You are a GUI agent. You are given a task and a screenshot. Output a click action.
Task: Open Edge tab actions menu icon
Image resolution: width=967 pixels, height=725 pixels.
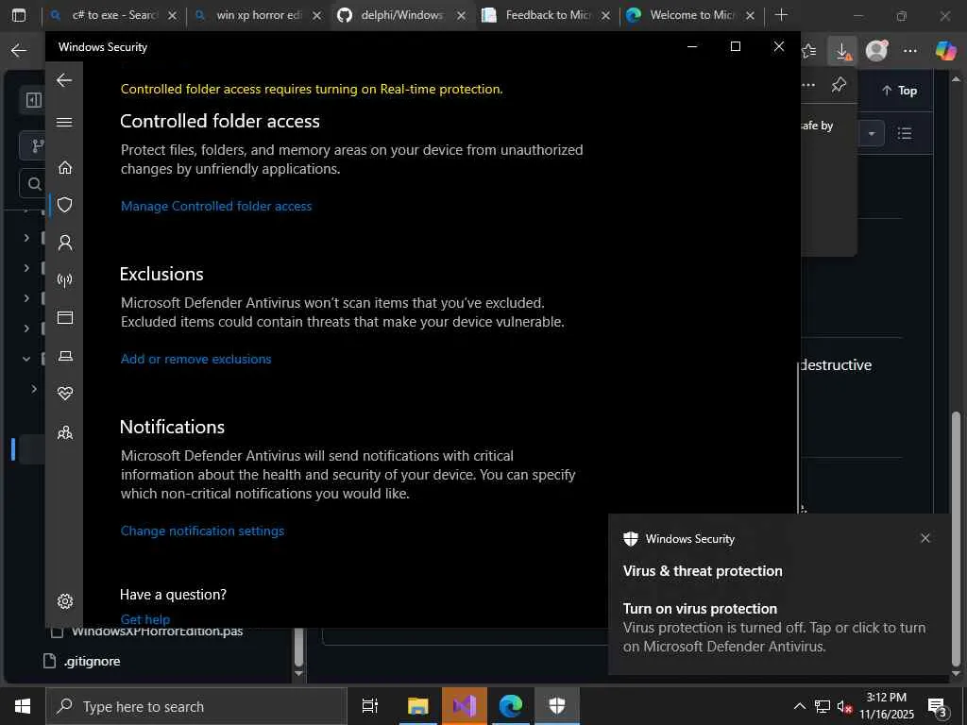(x=19, y=15)
